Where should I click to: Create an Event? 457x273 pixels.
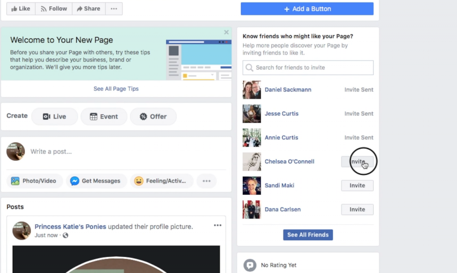click(x=104, y=117)
